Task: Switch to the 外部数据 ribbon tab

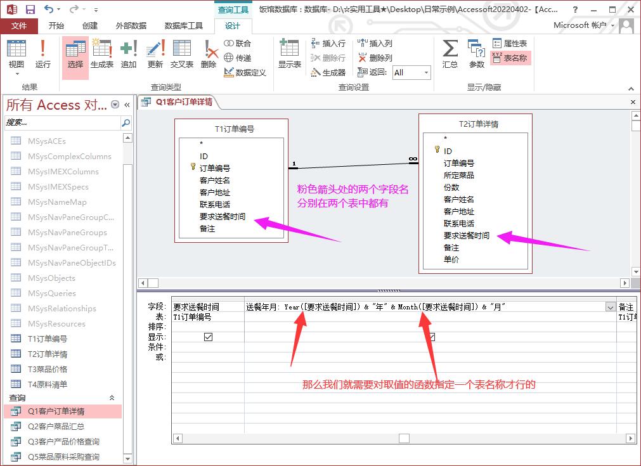Action: (131, 26)
